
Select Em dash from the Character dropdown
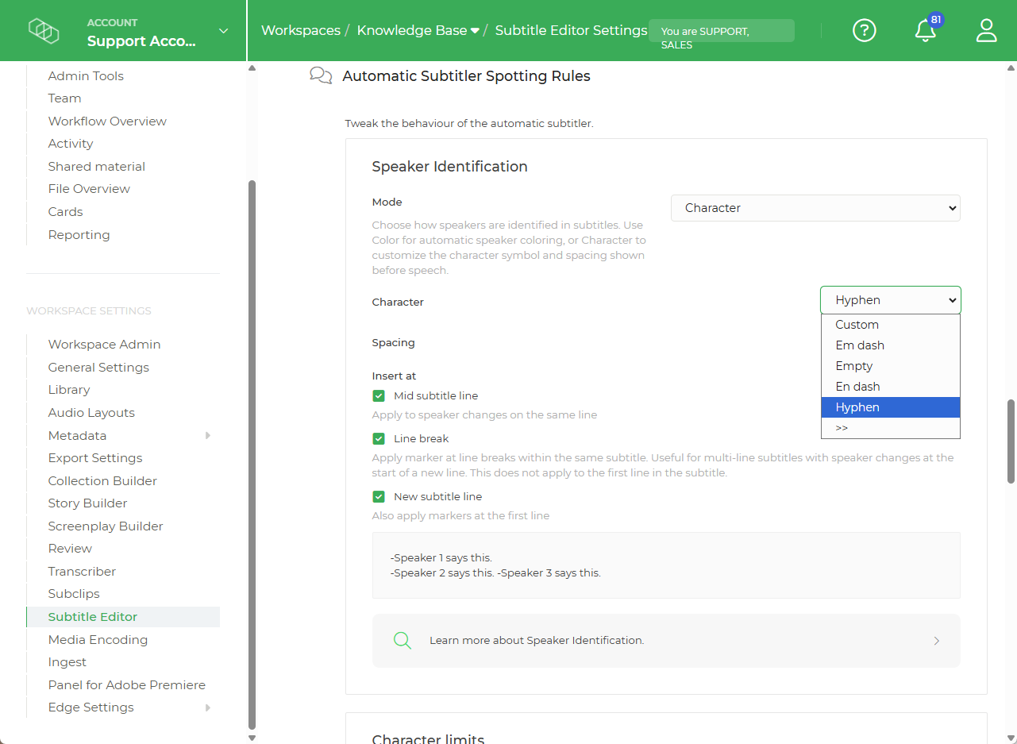(860, 345)
